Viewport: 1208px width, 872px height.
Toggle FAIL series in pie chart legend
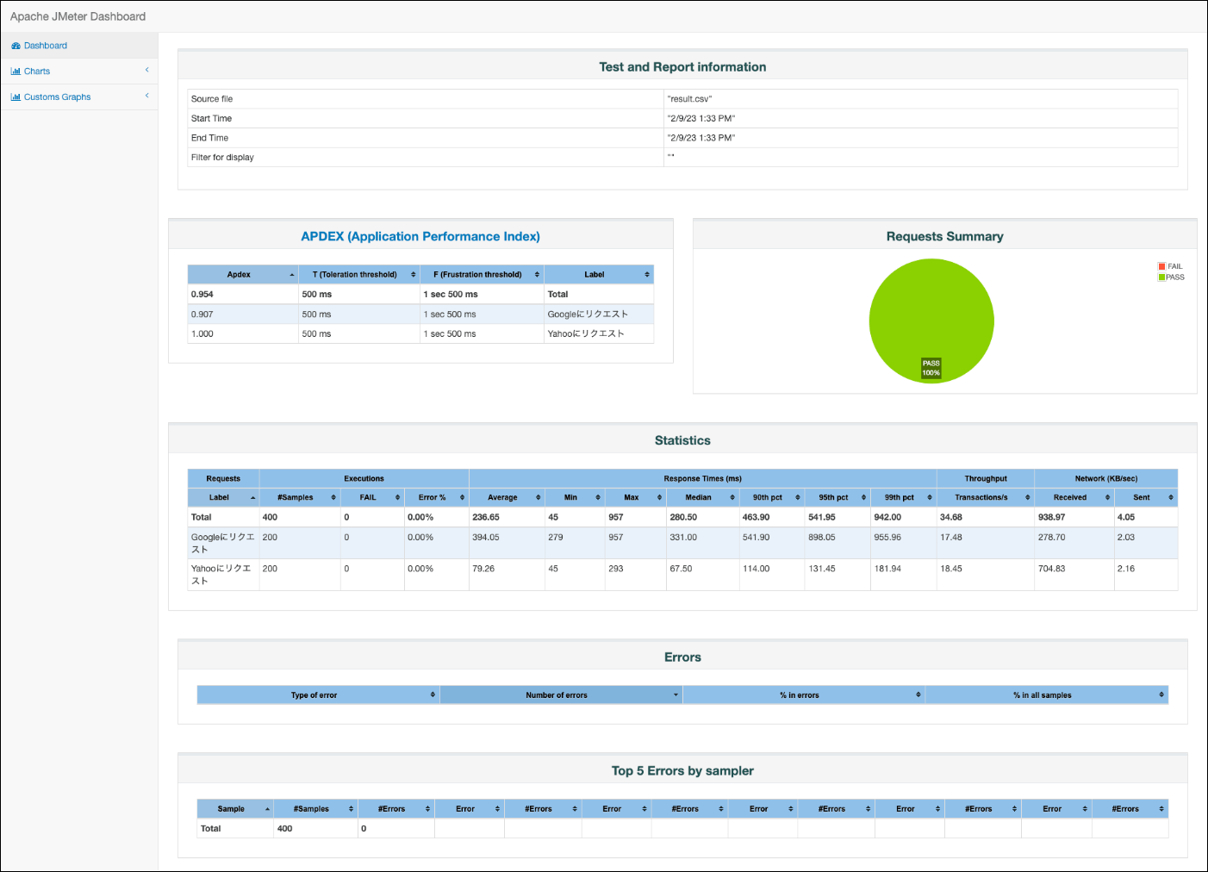(x=1171, y=266)
